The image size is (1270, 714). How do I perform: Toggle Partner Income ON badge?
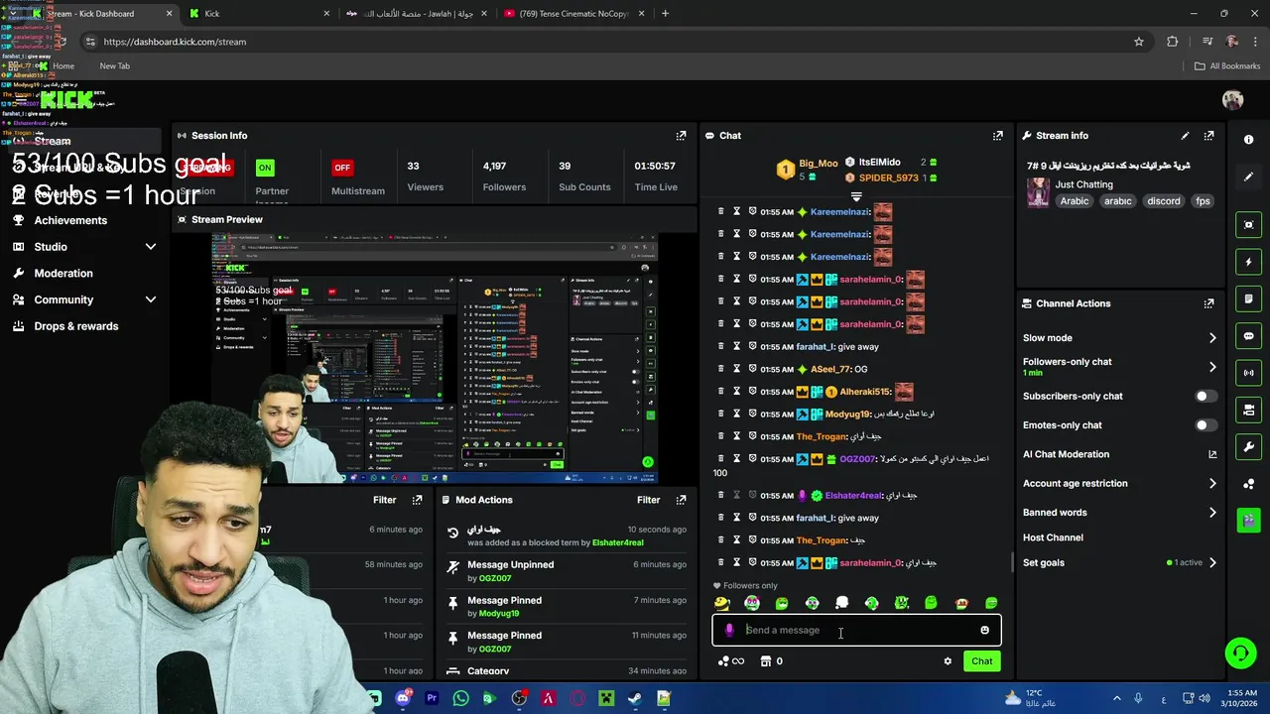(x=264, y=168)
